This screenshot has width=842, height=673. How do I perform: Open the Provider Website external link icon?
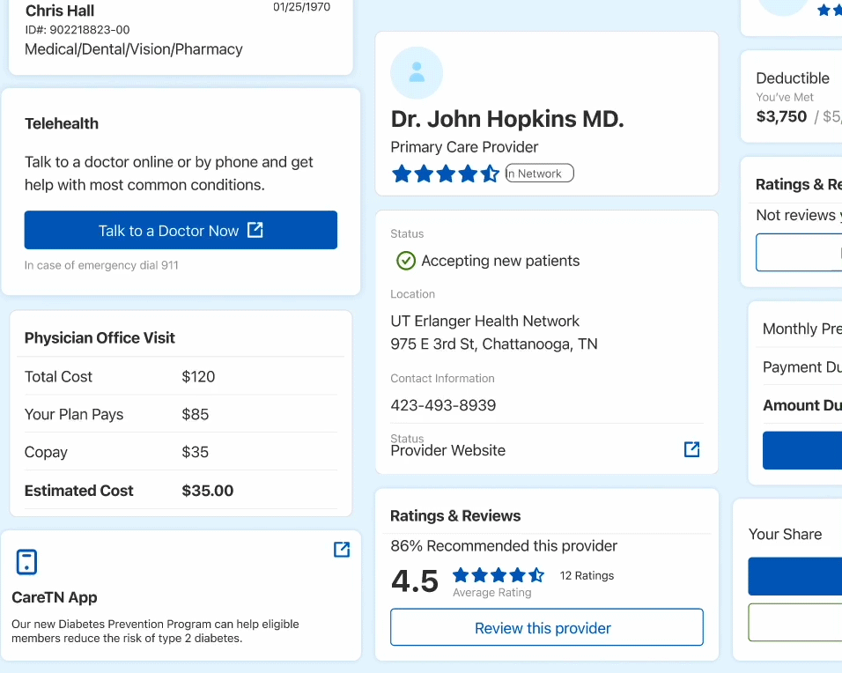coord(692,449)
